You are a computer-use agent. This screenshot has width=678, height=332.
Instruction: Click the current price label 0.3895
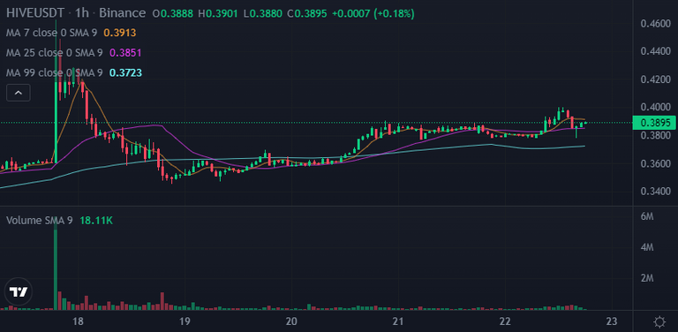(654, 123)
